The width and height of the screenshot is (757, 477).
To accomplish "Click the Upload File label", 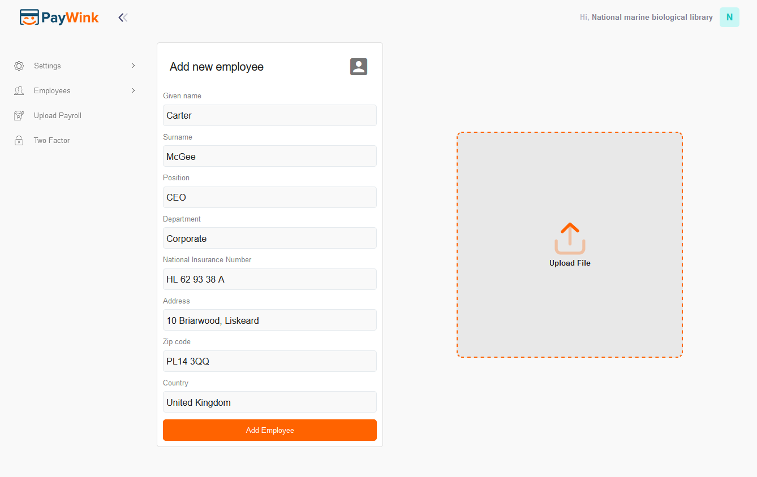I will click(570, 263).
